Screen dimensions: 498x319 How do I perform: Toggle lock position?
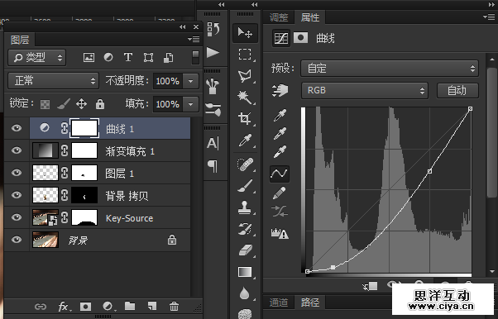click(x=81, y=104)
